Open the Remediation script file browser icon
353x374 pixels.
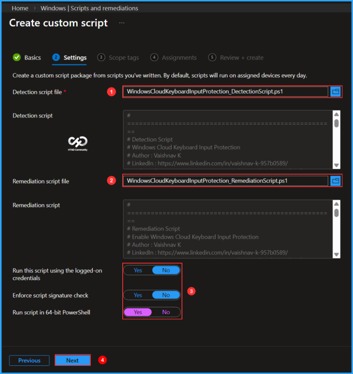(335, 181)
